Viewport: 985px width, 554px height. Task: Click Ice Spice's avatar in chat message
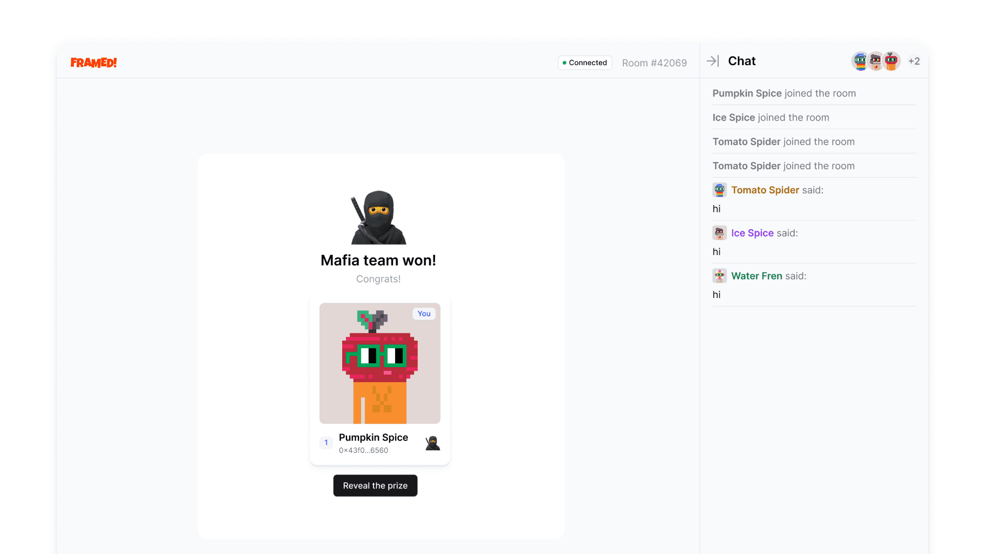click(719, 233)
